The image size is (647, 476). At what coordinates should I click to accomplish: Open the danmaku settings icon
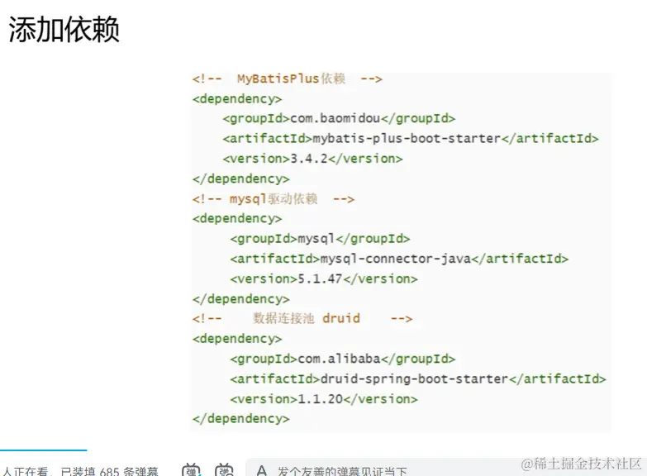tap(224, 470)
